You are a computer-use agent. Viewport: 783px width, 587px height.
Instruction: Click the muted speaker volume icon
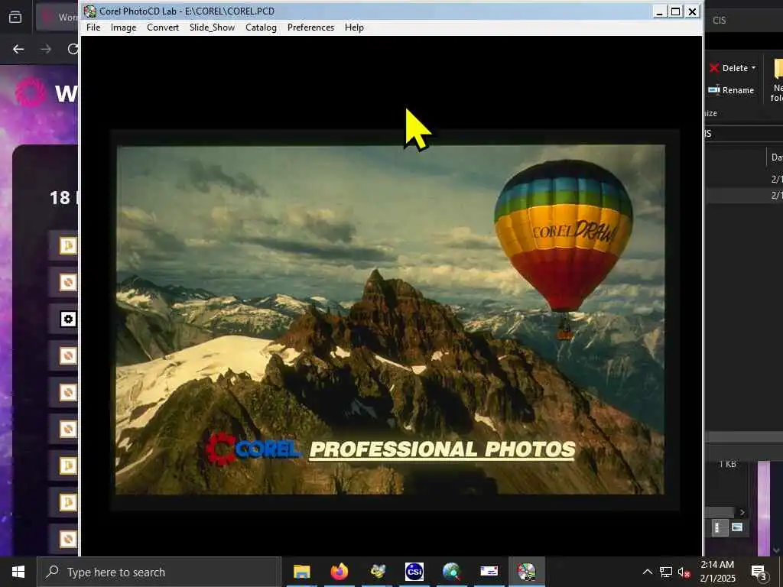684,572
